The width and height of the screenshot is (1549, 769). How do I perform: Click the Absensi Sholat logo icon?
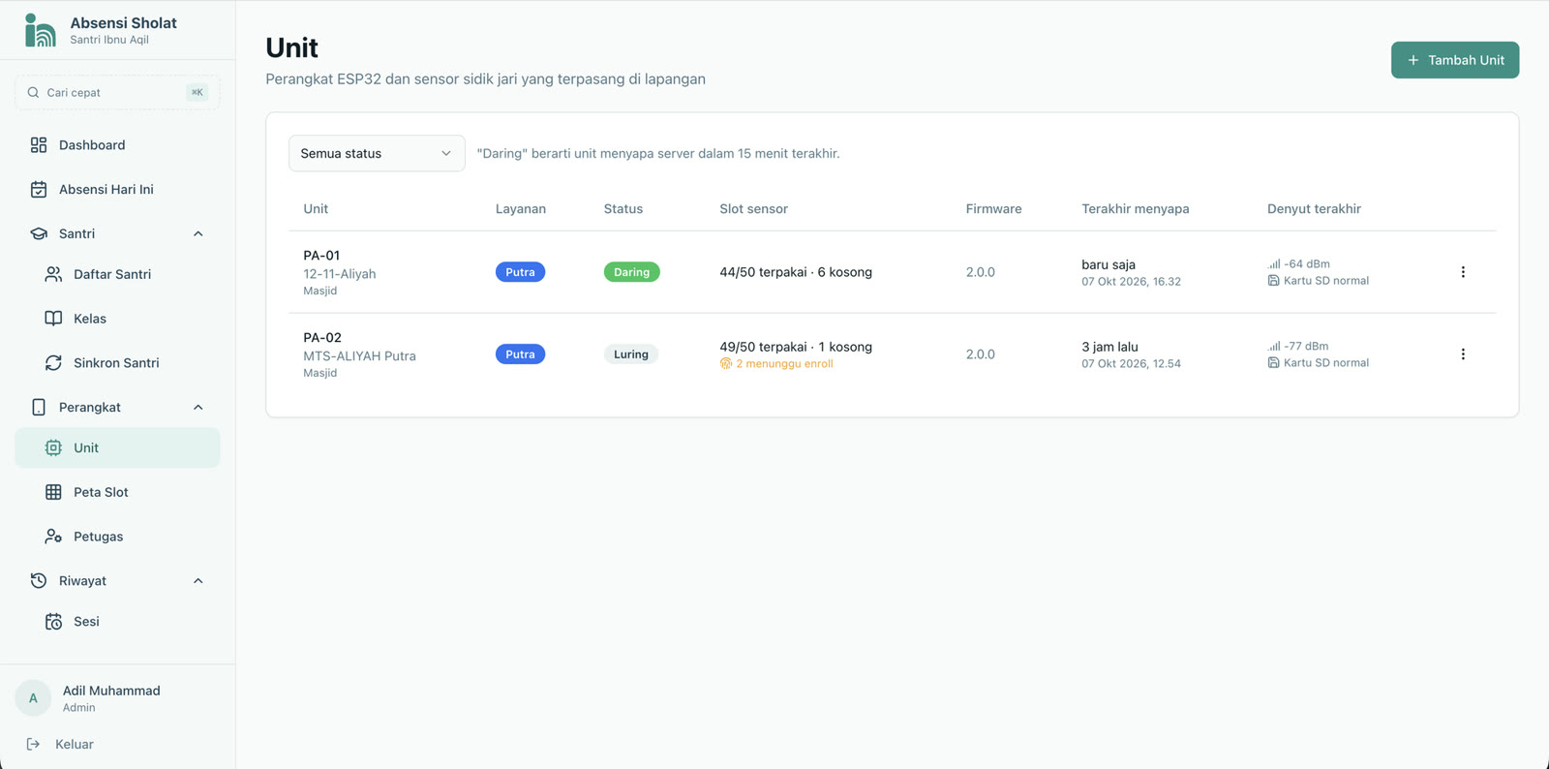(40, 30)
